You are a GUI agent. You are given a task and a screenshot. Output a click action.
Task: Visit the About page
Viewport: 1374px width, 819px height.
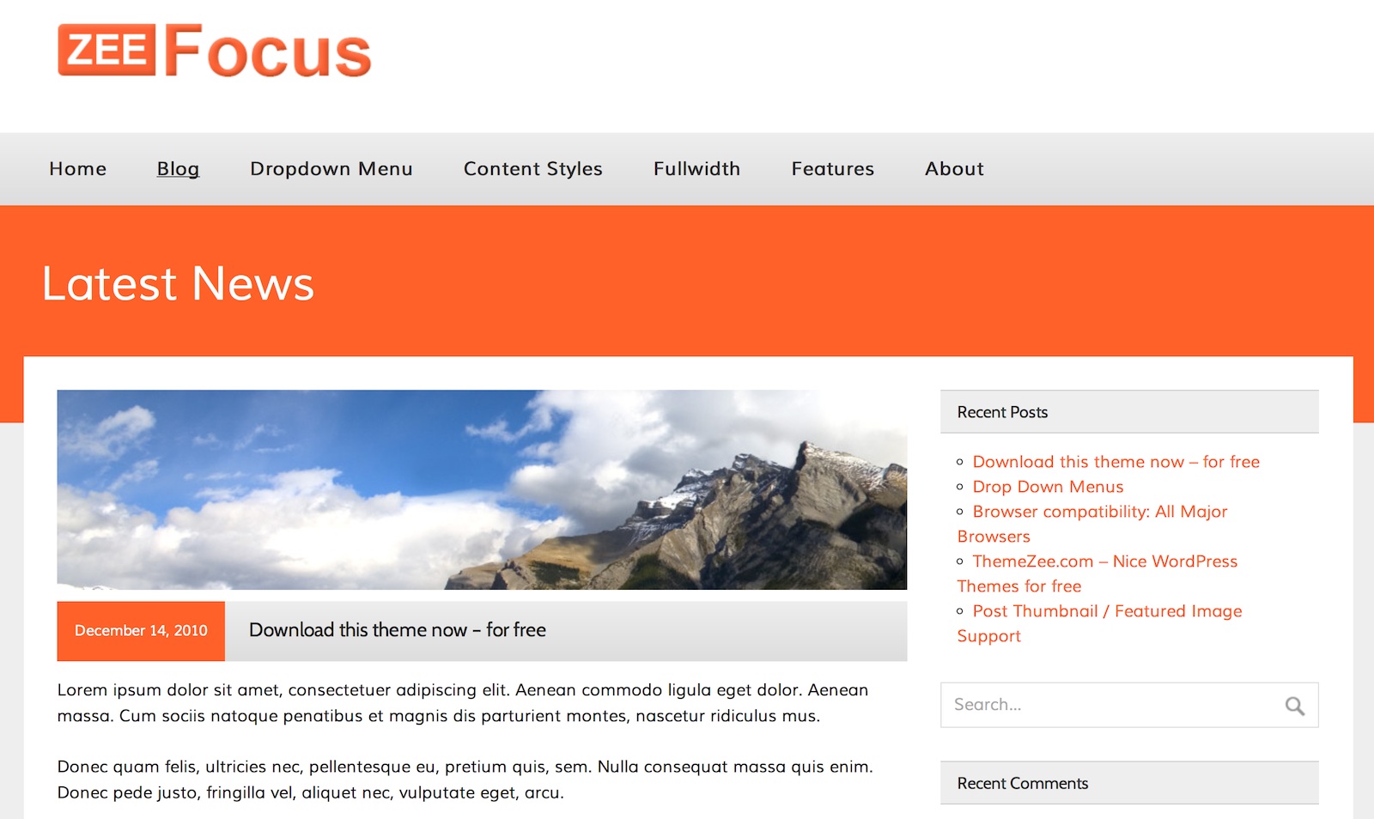pos(954,169)
